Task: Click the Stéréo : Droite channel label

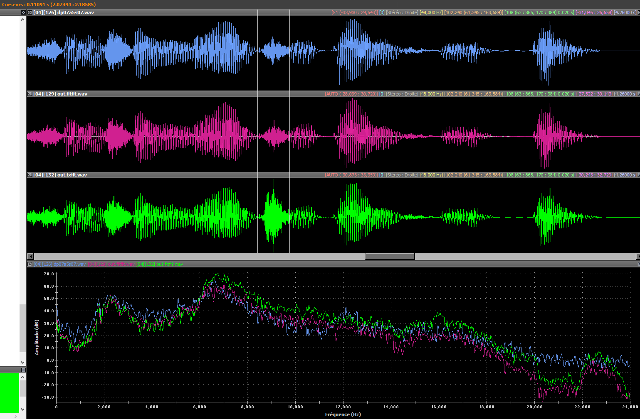Action: [402, 12]
